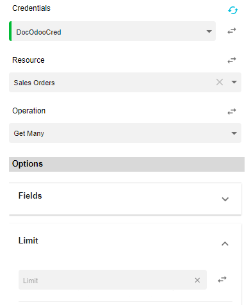Refresh the credentials list icon
251x305 pixels.
pyautogui.click(x=233, y=10)
